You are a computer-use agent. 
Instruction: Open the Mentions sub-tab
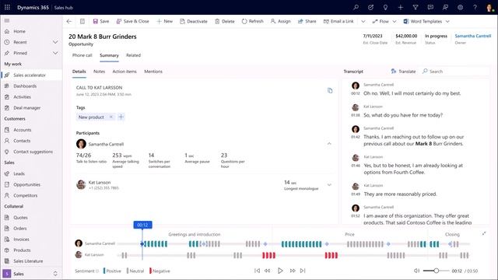click(153, 72)
